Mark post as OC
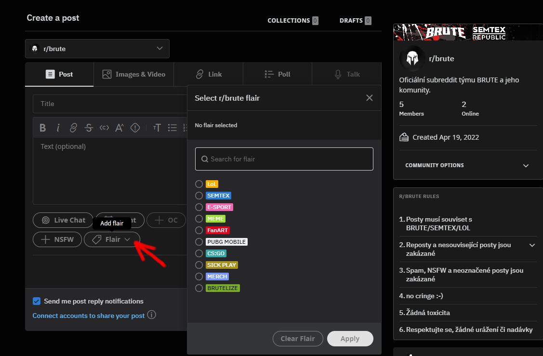Screen dimensions: 543x356 [x=166, y=220]
